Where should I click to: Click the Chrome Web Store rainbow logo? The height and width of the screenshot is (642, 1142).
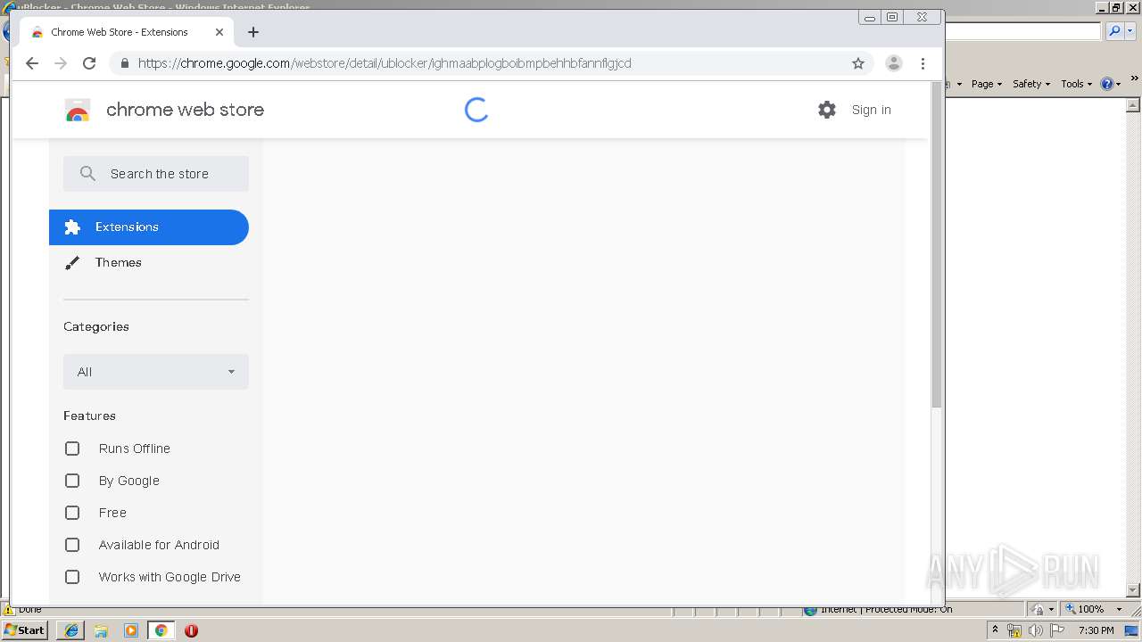[78, 111]
